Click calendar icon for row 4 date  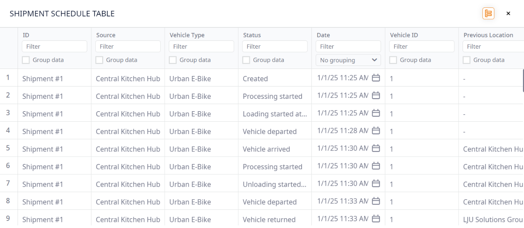pyautogui.click(x=376, y=131)
